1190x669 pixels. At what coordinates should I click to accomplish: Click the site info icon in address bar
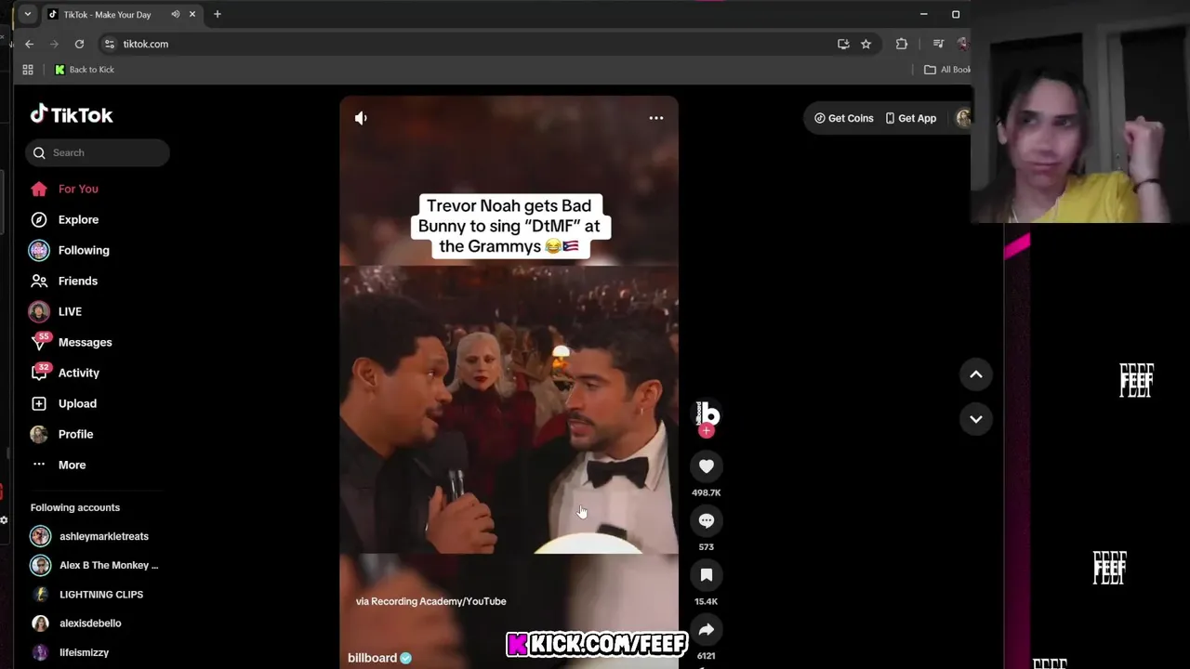click(110, 44)
